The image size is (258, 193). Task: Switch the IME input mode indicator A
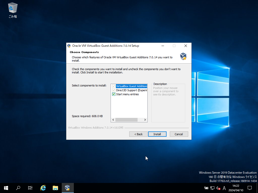[x=224, y=188]
